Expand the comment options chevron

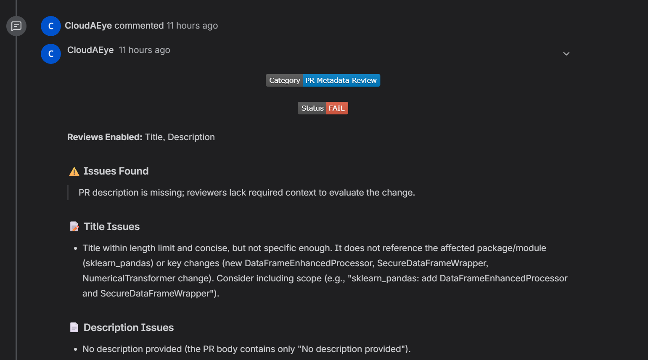(566, 54)
